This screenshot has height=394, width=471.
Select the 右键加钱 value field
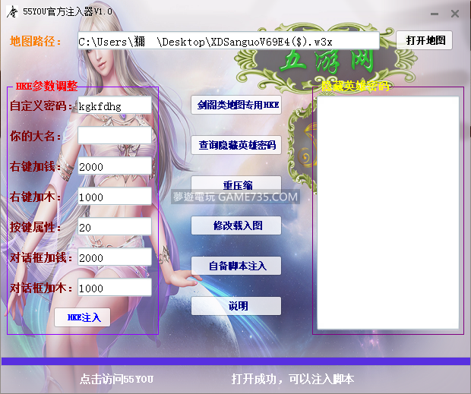pyautogui.click(x=115, y=166)
